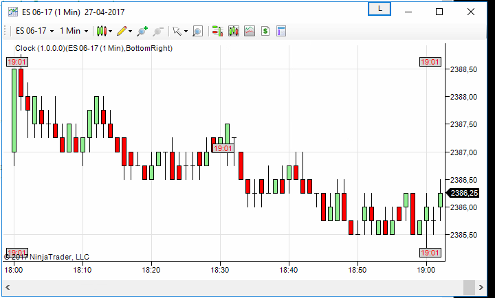Click the candlestick chart style icon
Screen dimensions: 495x298
101,31
